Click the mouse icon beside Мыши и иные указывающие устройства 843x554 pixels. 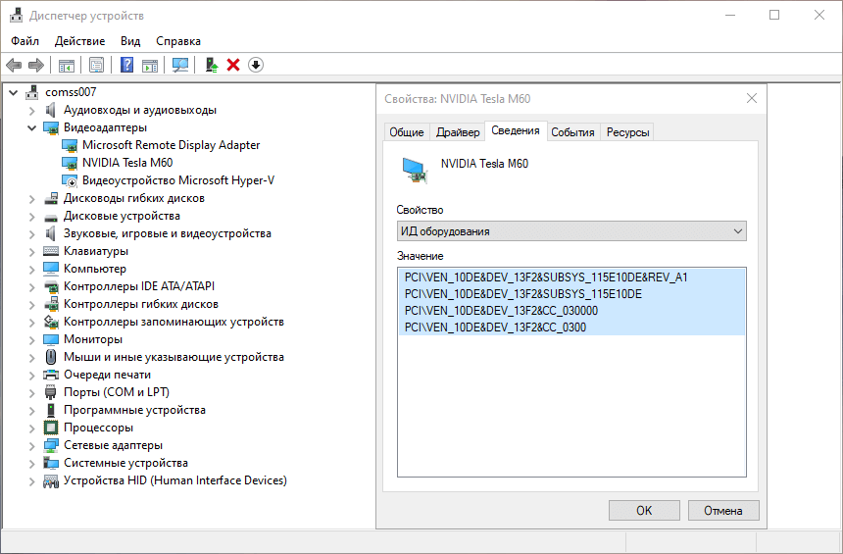[x=51, y=357]
